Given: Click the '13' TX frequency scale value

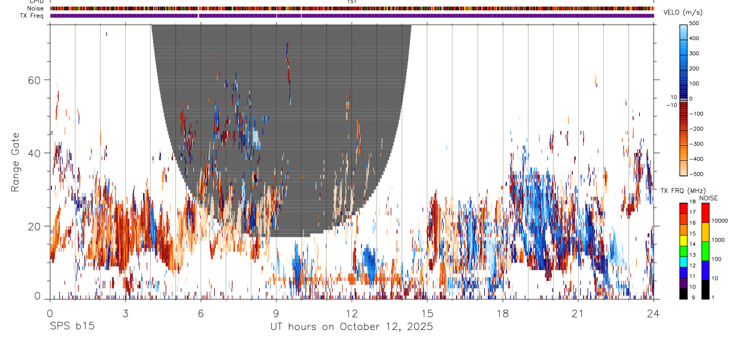Looking at the screenshot, I should (693, 255).
